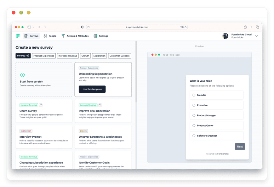Click the Formbricks logo icon

point(18,36)
